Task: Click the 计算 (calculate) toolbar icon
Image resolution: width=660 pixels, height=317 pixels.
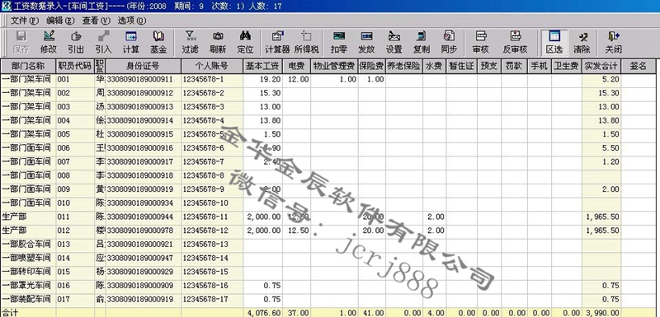Action: [x=131, y=43]
